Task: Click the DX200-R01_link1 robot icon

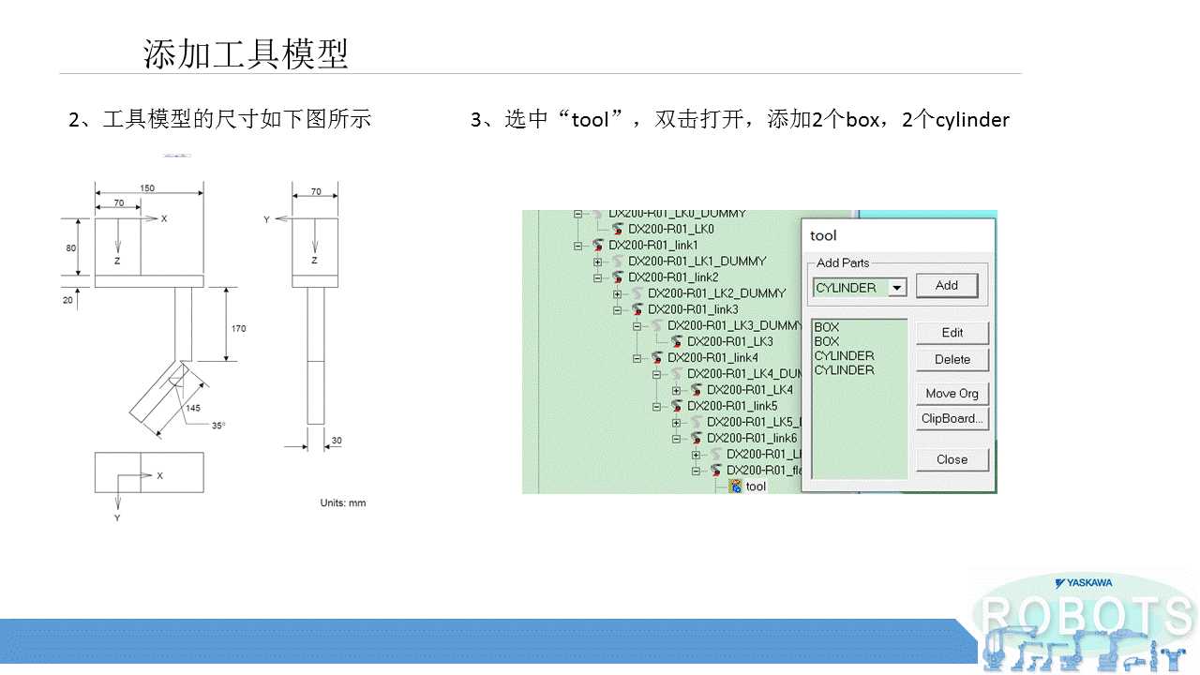Action: point(598,246)
